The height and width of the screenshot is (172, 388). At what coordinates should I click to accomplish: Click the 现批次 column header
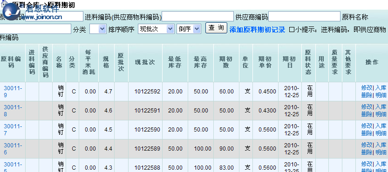click(x=145, y=62)
